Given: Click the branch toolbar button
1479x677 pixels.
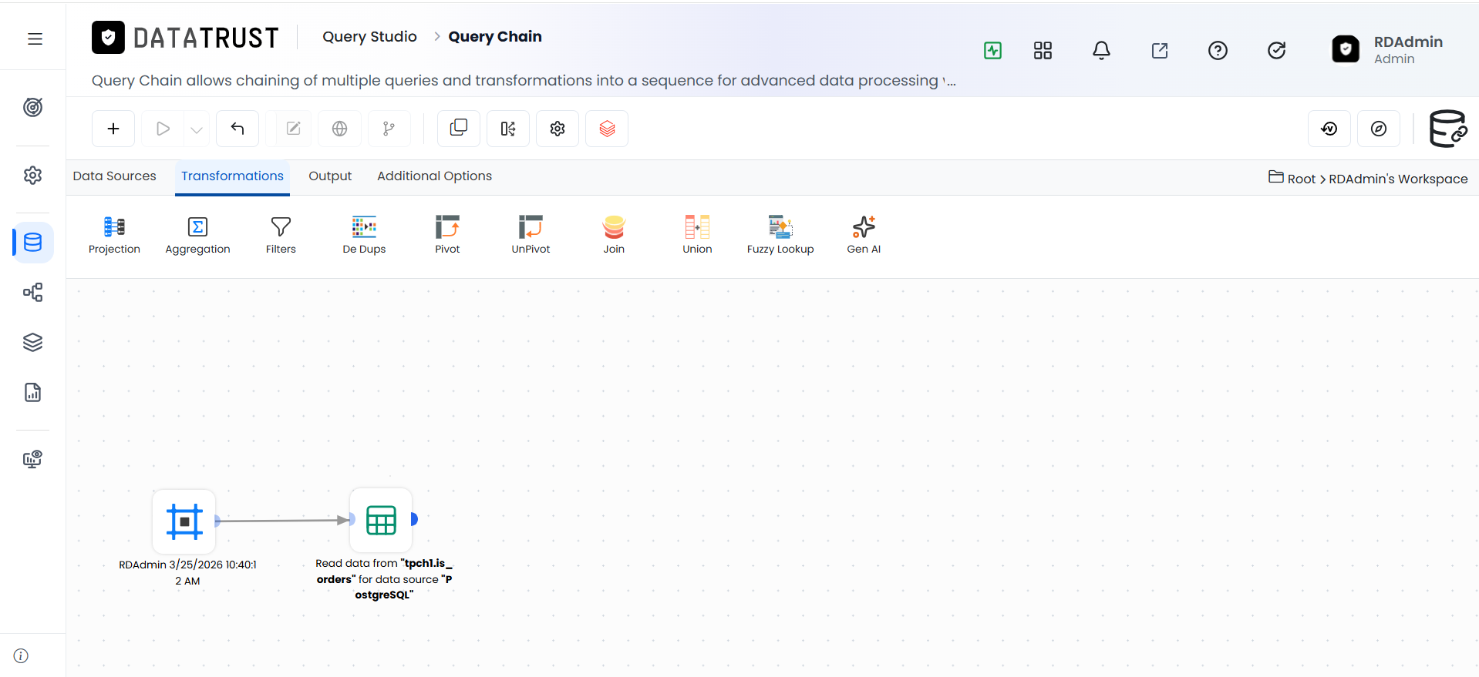Looking at the screenshot, I should pos(389,129).
